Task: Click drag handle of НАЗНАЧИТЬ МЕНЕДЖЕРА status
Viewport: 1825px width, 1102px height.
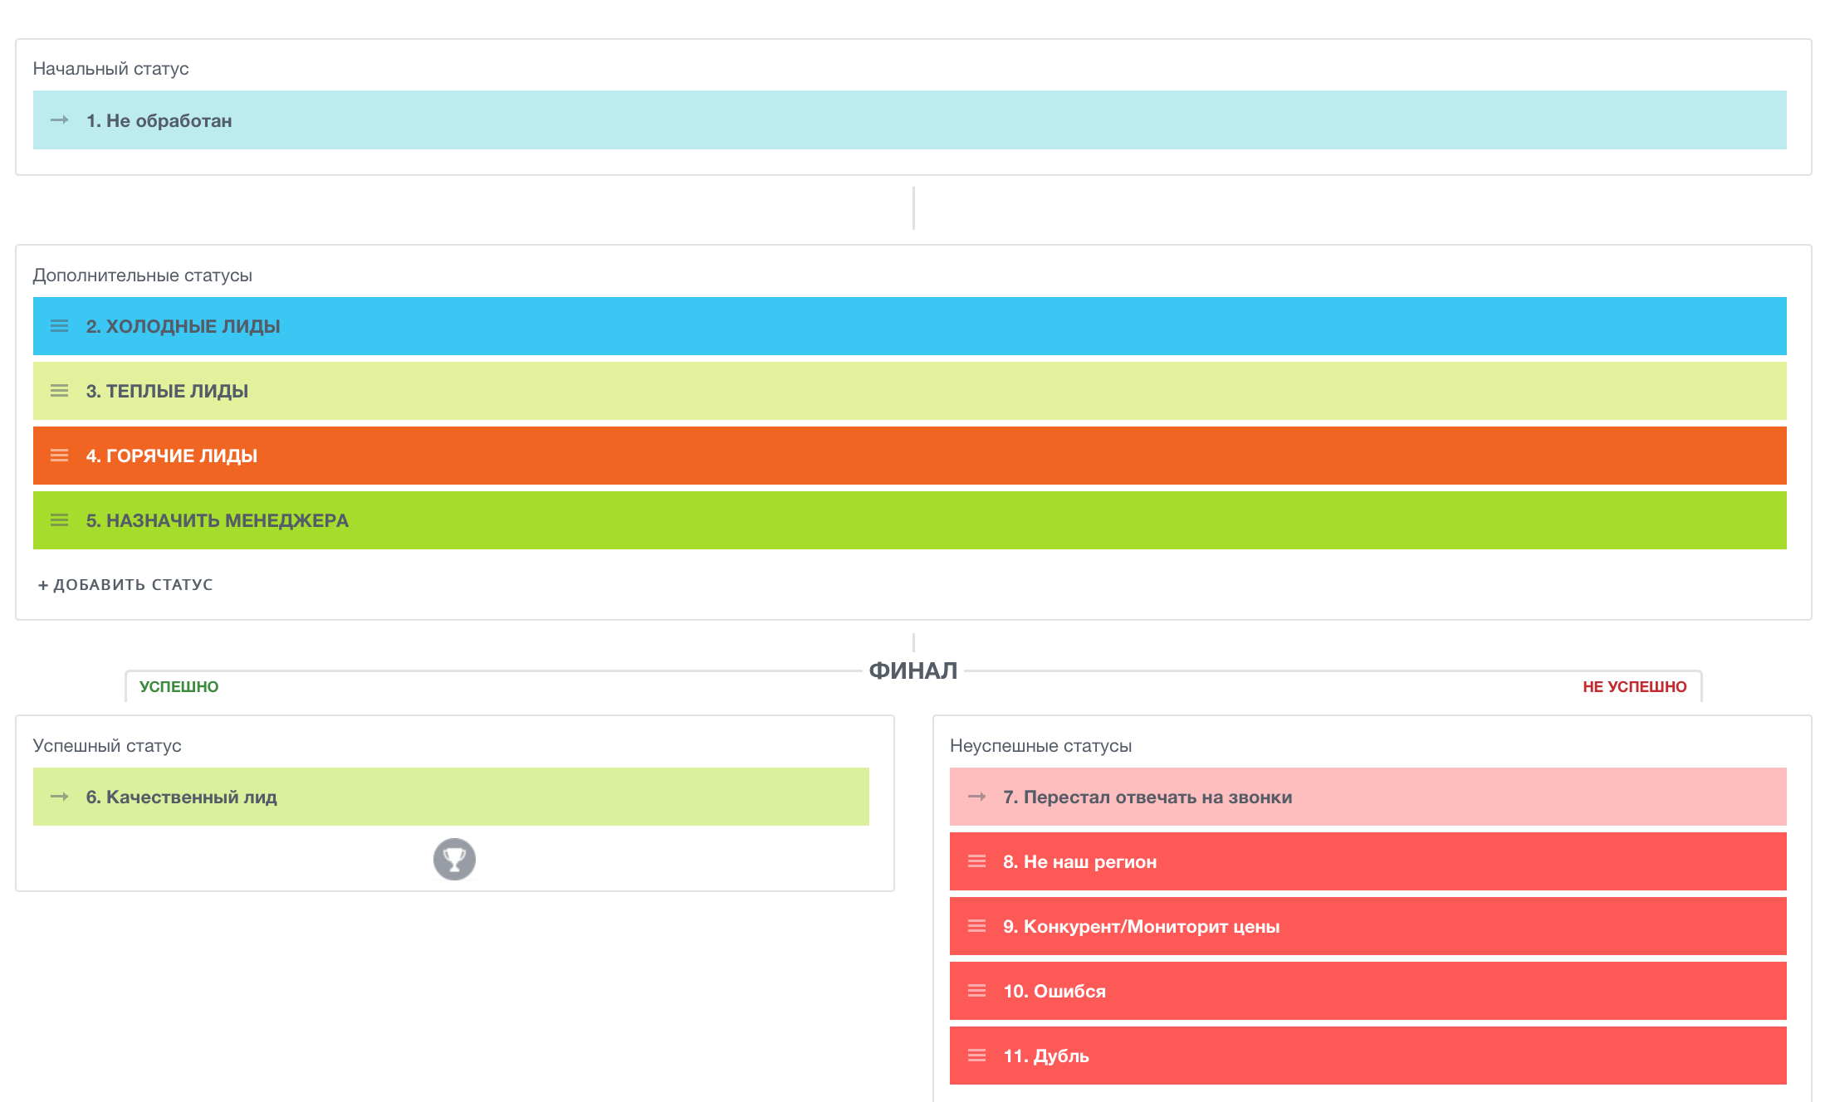Action: click(x=59, y=520)
